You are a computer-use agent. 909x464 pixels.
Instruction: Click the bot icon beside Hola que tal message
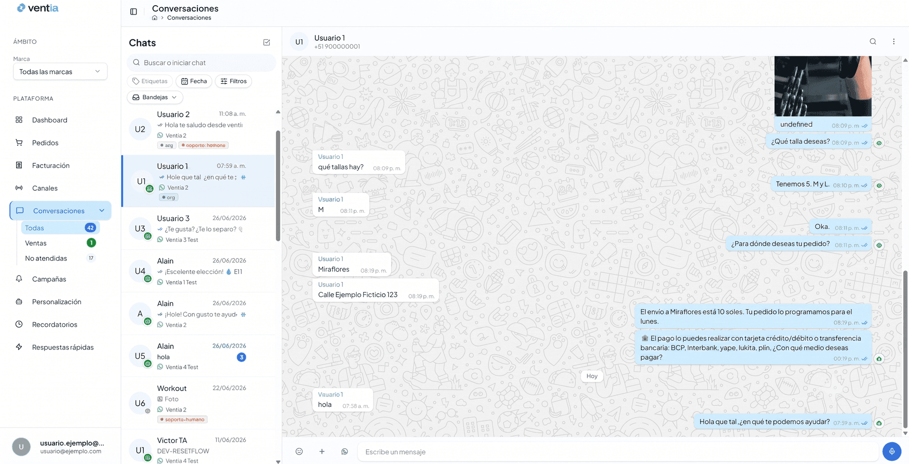[x=879, y=423]
